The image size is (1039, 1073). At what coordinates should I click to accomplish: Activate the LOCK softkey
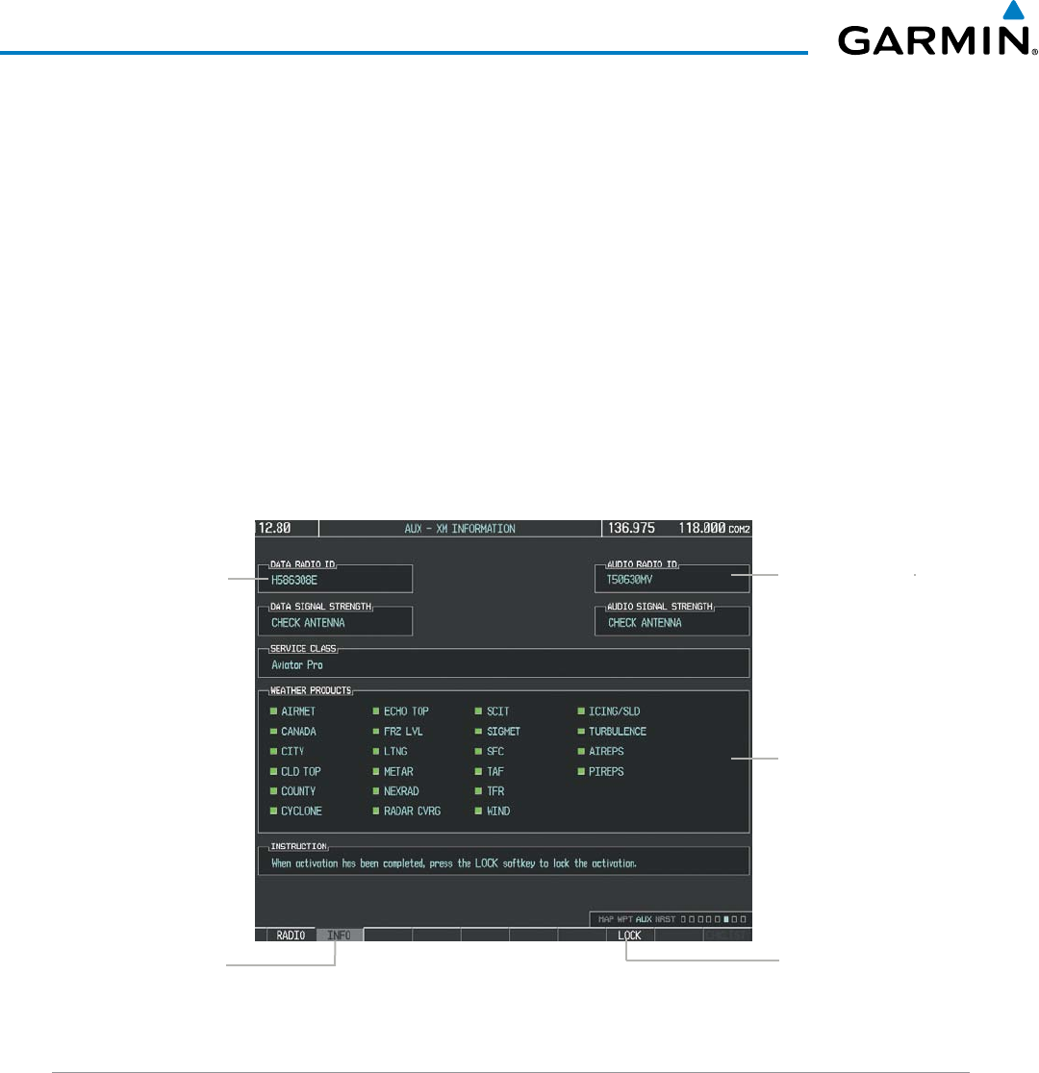click(629, 935)
